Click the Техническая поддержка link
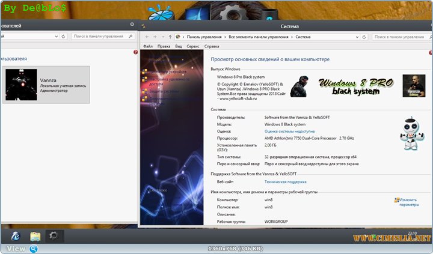The height and width of the screenshot is (254, 433). pos(286,181)
